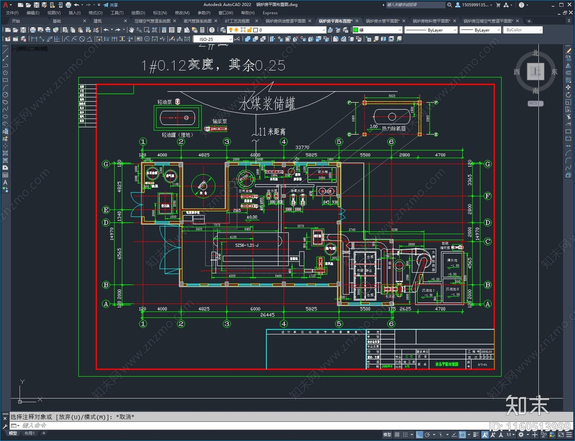
Task: Toggle Ortho mode in status bar
Action: pyautogui.click(x=419, y=435)
